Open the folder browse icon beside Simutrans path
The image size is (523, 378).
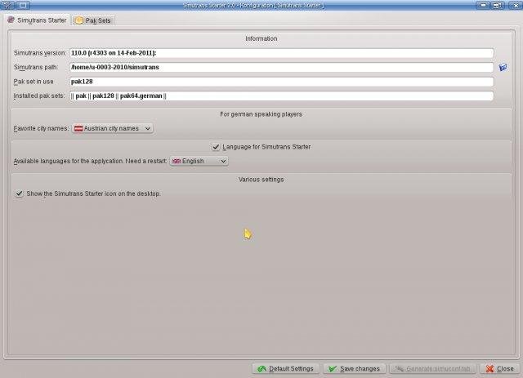[x=503, y=67]
